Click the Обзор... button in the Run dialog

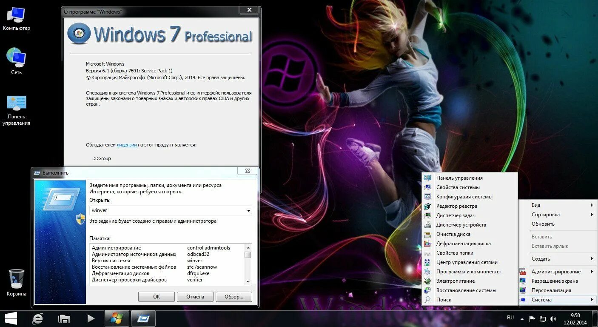pos(234,297)
